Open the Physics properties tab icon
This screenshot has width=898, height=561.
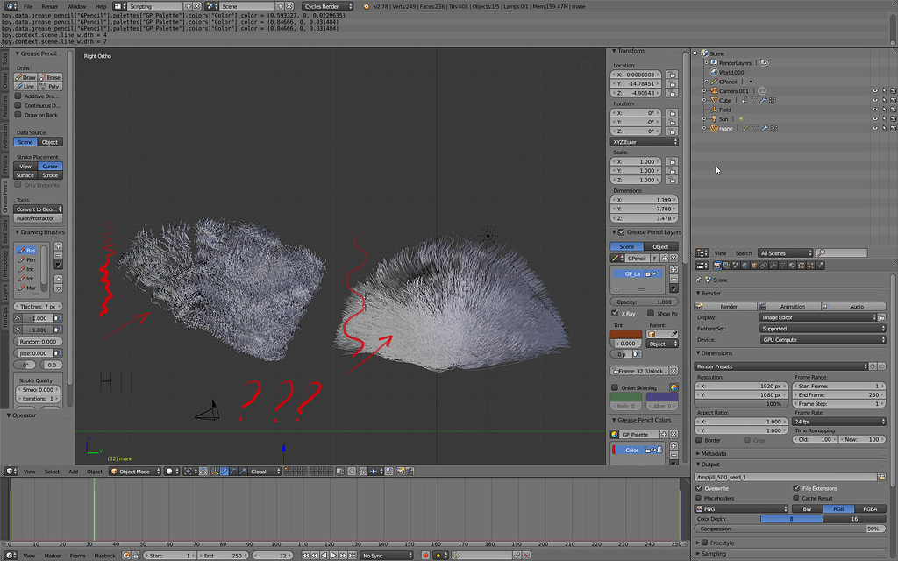pyautogui.click(x=820, y=266)
